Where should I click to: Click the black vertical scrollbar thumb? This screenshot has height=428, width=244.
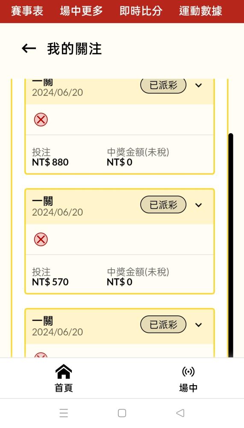[x=231, y=245]
